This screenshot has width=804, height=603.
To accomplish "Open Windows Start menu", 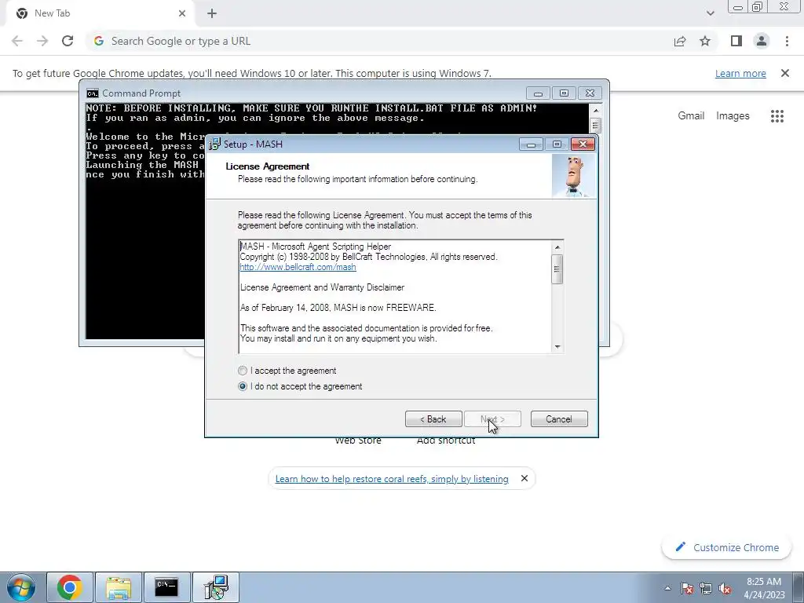I will 20,587.
